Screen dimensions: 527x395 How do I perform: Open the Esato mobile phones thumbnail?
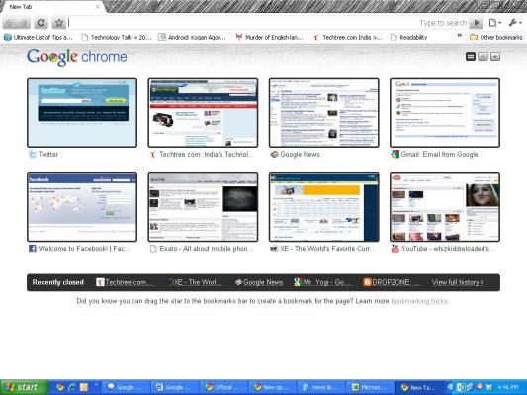203,206
